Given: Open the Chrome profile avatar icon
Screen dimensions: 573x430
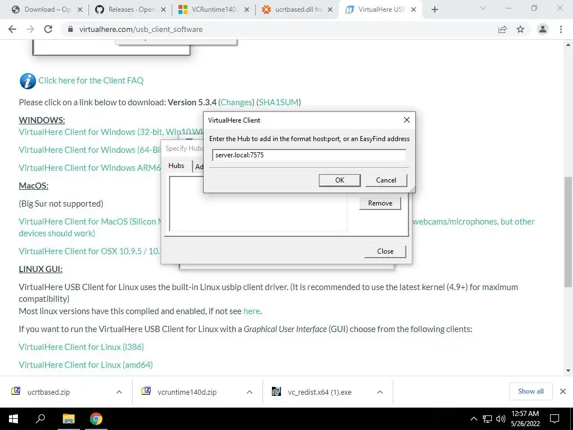Looking at the screenshot, I should [x=543, y=29].
